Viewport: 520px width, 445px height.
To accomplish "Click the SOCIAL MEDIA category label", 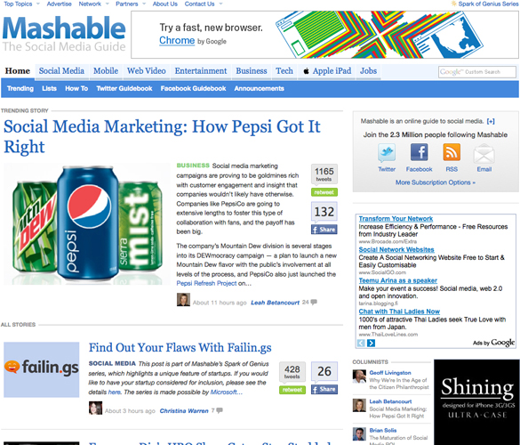I will pyautogui.click(x=112, y=364).
